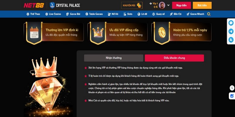
Task: Click the user avatar picture
Action: [x=162, y=5]
